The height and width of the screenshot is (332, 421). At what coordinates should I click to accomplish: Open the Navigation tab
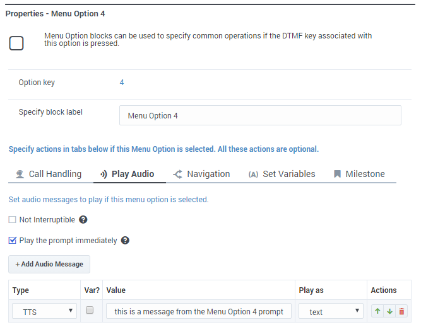(x=201, y=174)
